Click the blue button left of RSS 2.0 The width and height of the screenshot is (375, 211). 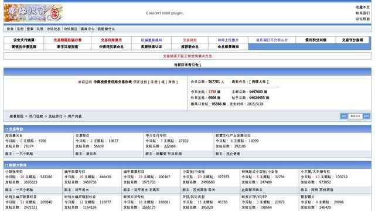(344, 116)
